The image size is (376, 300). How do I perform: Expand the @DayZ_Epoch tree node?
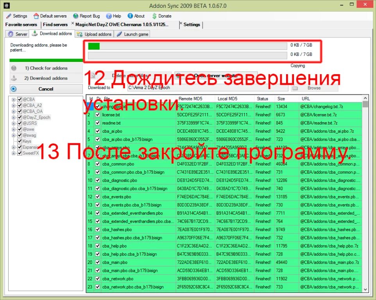[13, 118]
